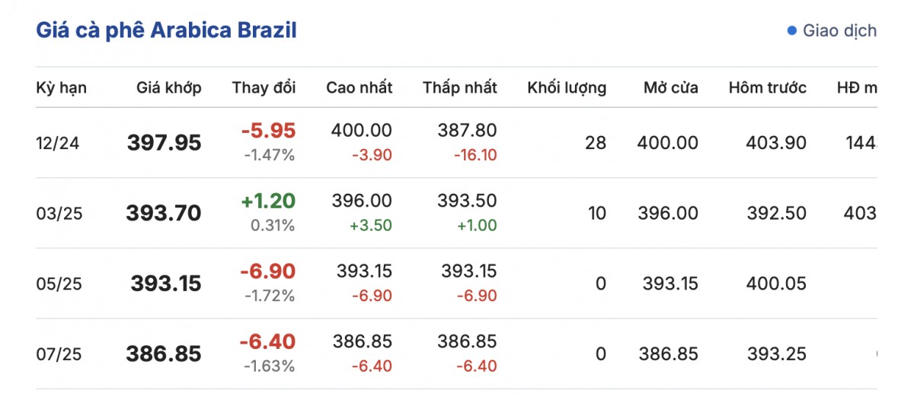Click the Giao dịch legend label
Image resolution: width=914 pixels, height=396 pixels.
pyautogui.click(x=839, y=31)
